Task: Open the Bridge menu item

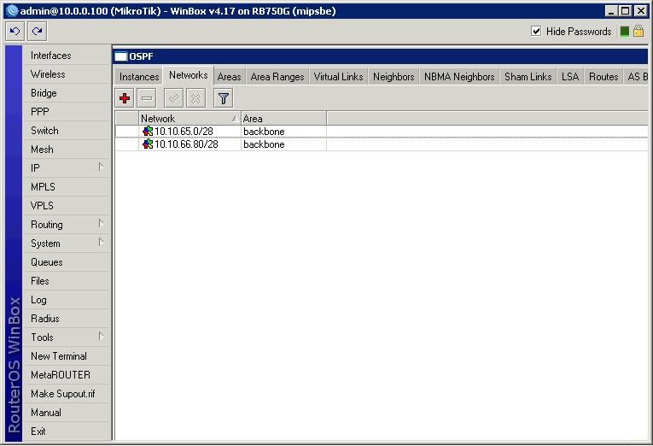Action: (67, 93)
